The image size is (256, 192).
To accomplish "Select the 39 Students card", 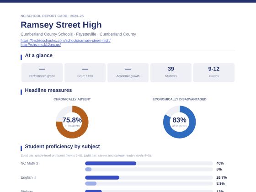I will click(x=171, y=73).
